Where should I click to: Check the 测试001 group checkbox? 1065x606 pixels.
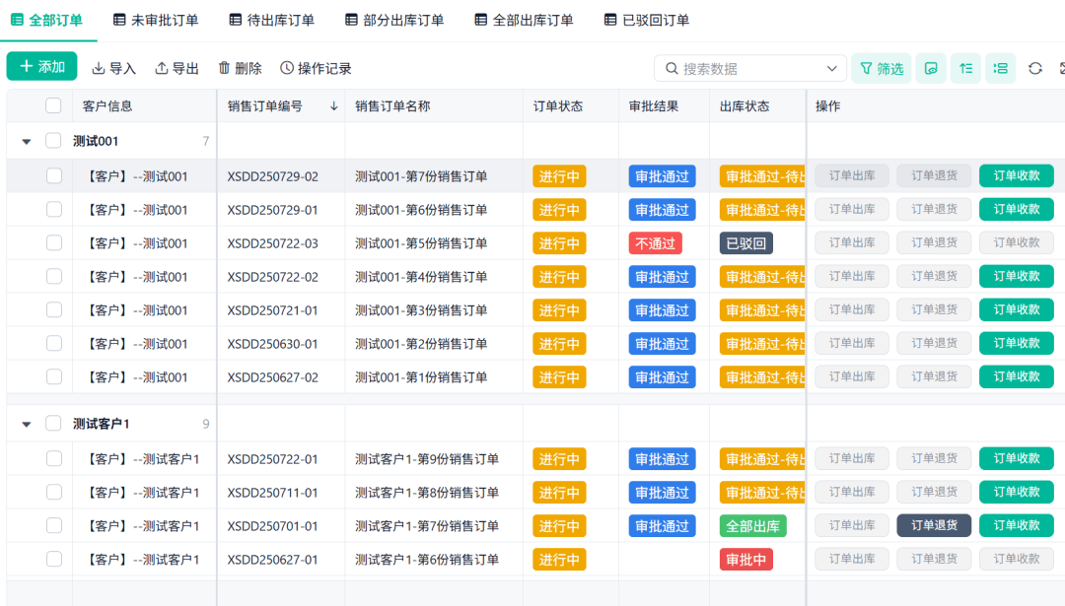(53, 141)
